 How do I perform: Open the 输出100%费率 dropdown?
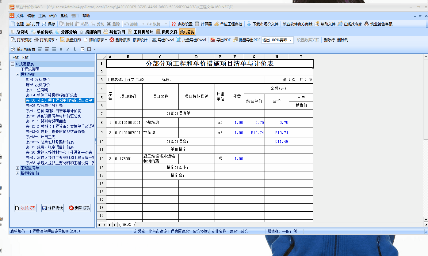[x=290, y=40]
